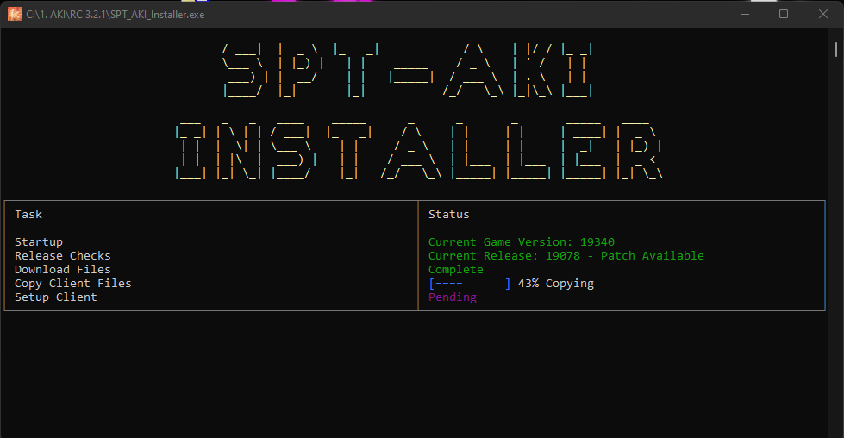Click the 'Task' column header
The image size is (844, 438).
28,214
